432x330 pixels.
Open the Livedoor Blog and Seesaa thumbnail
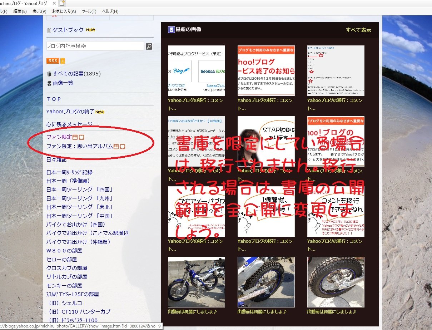[x=197, y=71]
